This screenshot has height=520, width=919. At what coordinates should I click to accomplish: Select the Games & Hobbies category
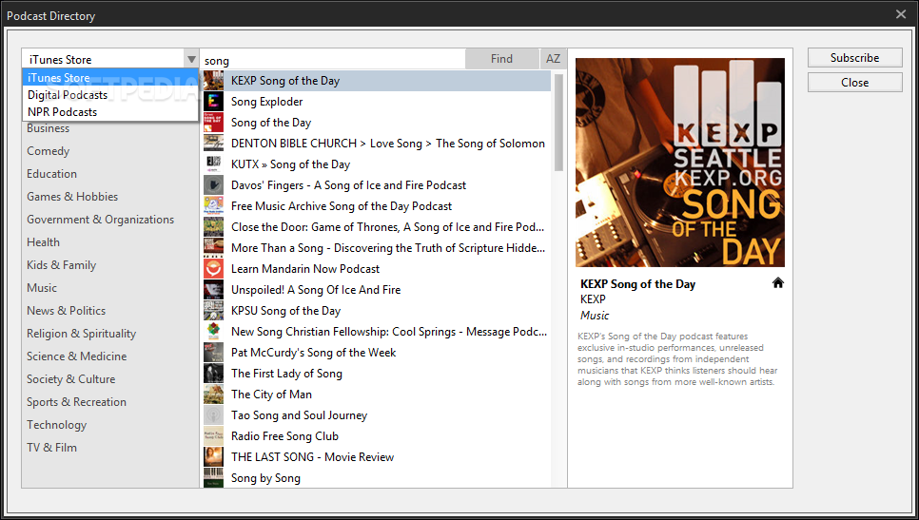pos(72,197)
